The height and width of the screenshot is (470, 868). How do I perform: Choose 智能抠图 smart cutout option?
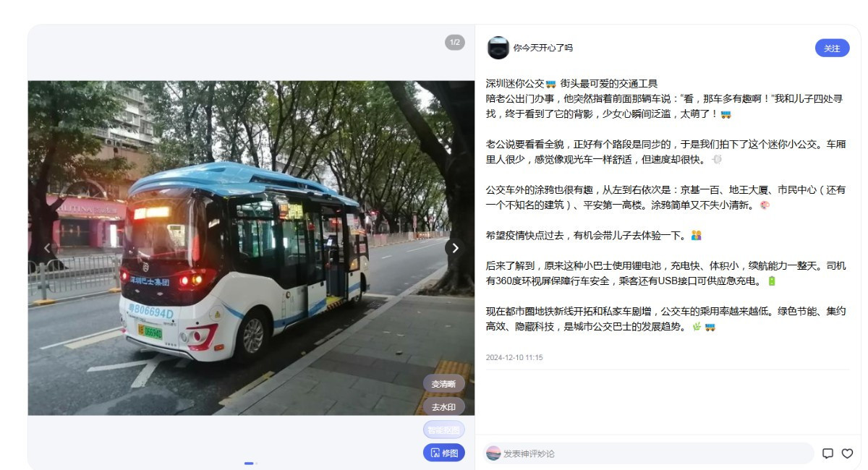(x=443, y=430)
